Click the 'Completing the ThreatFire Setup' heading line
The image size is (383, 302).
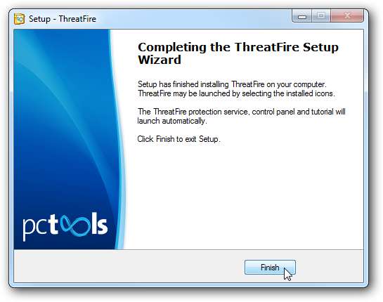238,47
